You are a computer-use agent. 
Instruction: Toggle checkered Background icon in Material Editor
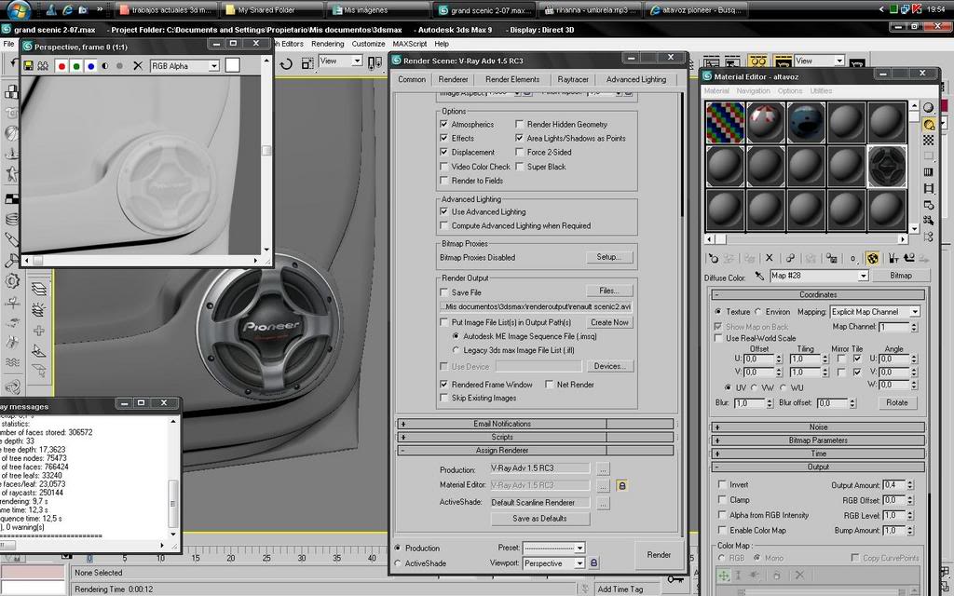929,141
